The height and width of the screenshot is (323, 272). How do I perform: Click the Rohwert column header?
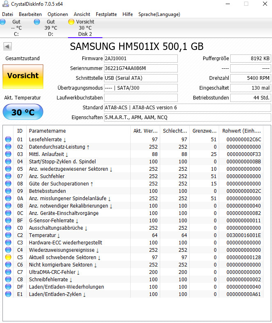click(x=241, y=131)
